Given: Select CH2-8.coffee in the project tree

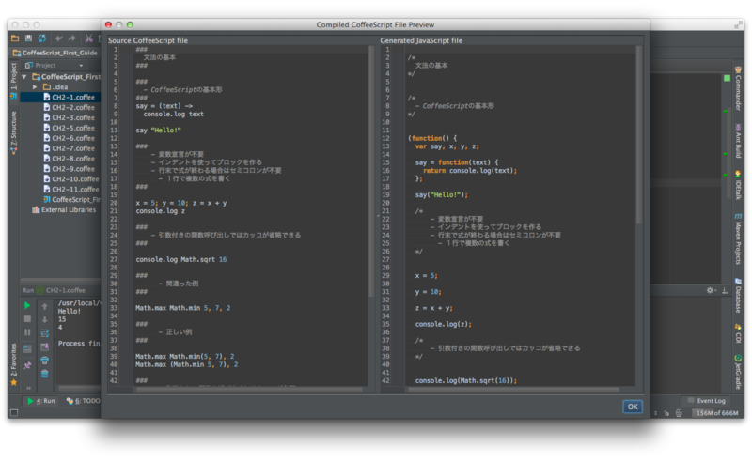Looking at the screenshot, I should (69, 159).
